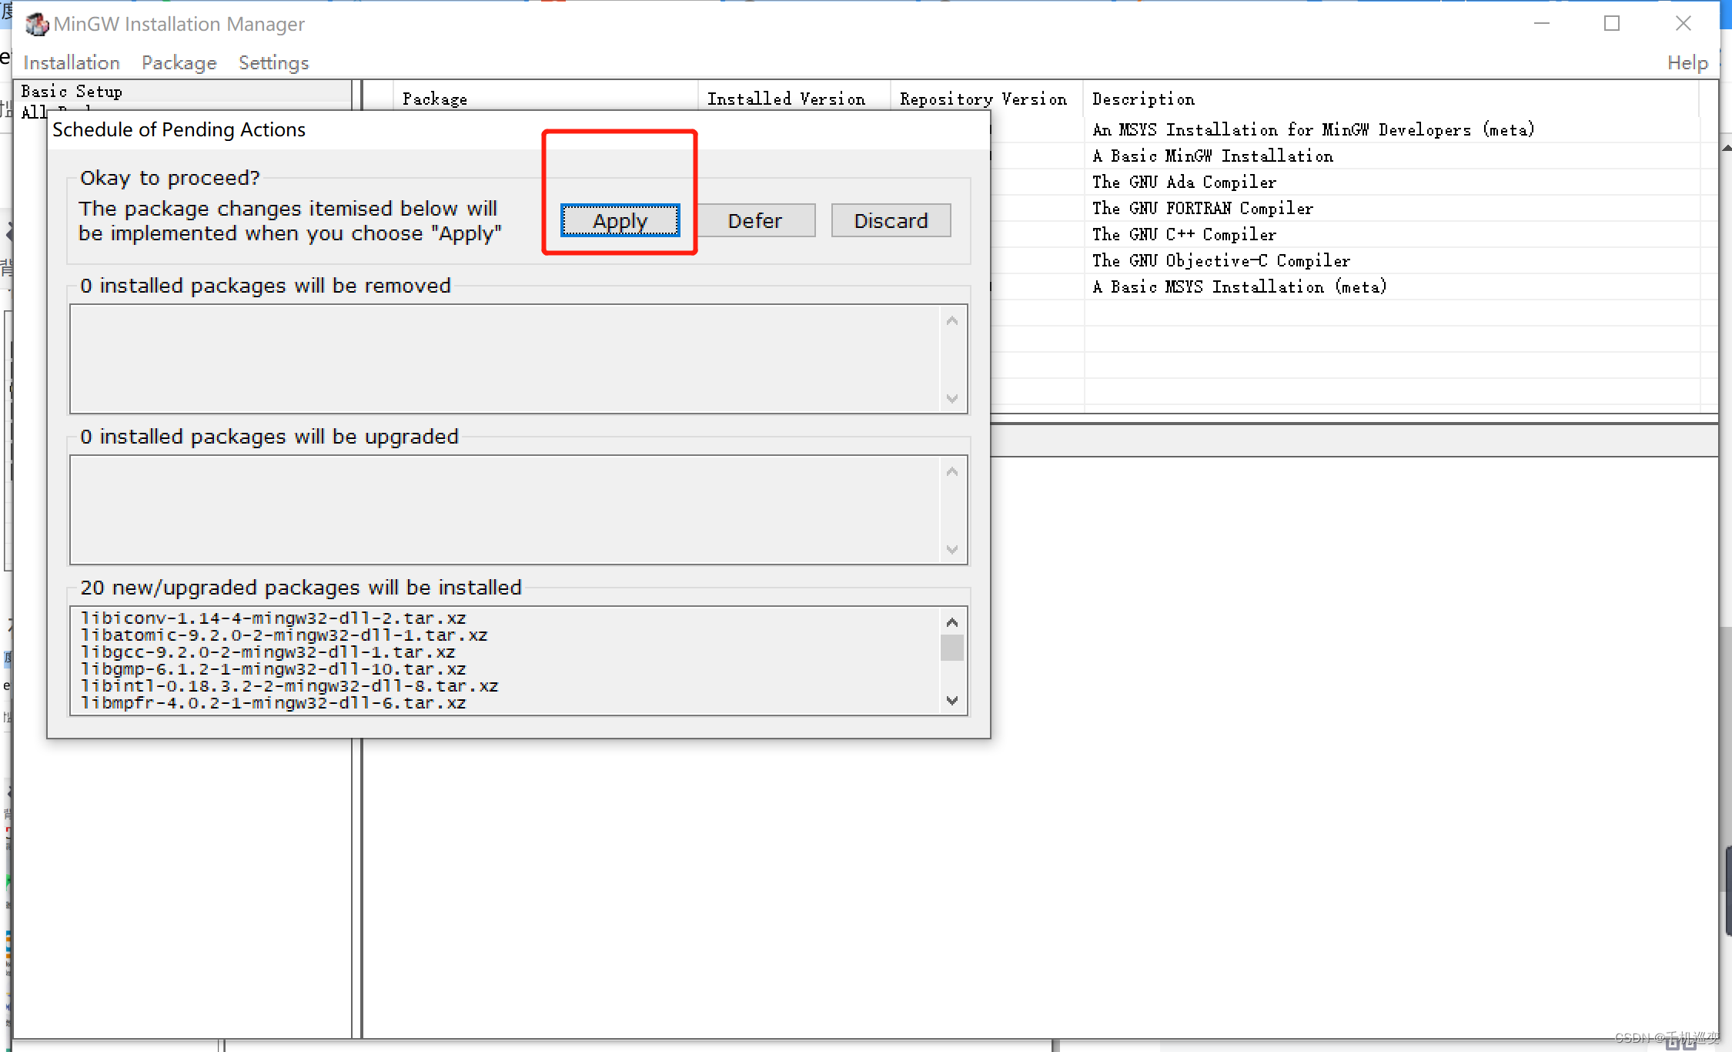
Task: Close the MinGW Installation Manager window
Action: point(1684,24)
